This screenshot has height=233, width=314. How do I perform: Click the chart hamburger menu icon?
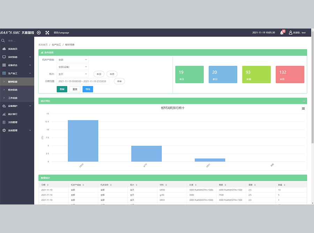click(303, 109)
